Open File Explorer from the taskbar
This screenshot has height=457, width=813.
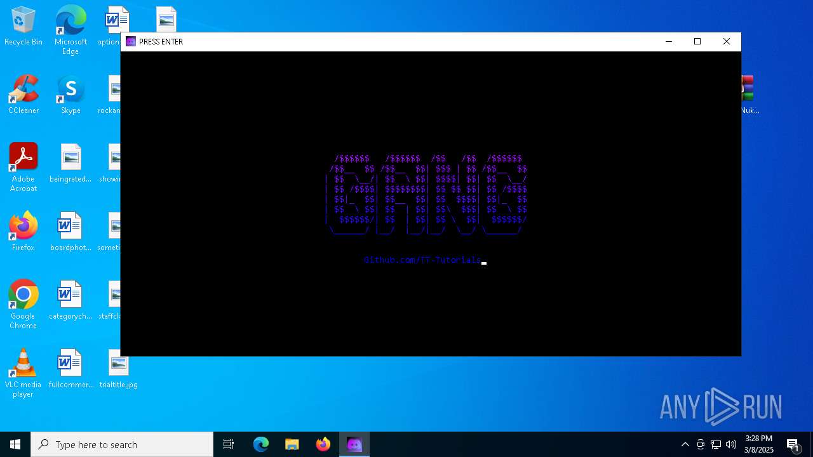click(292, 444)
